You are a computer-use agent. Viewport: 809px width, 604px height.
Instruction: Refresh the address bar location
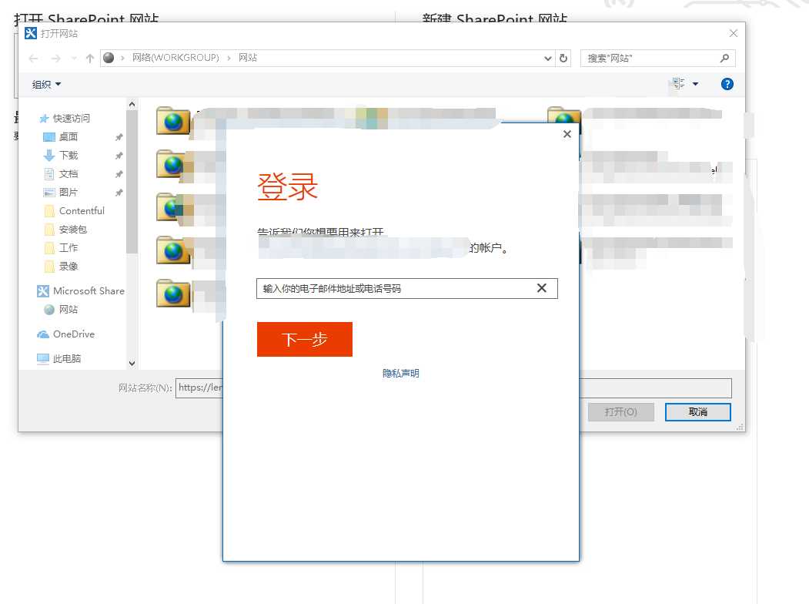click(563, 59)
